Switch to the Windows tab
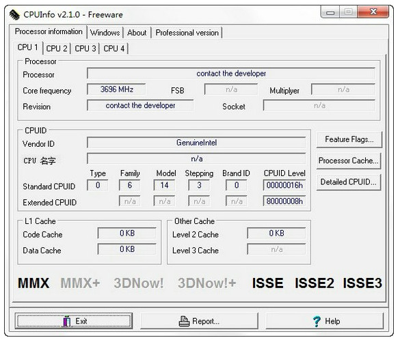400x340 pixels. coord(105,33)
